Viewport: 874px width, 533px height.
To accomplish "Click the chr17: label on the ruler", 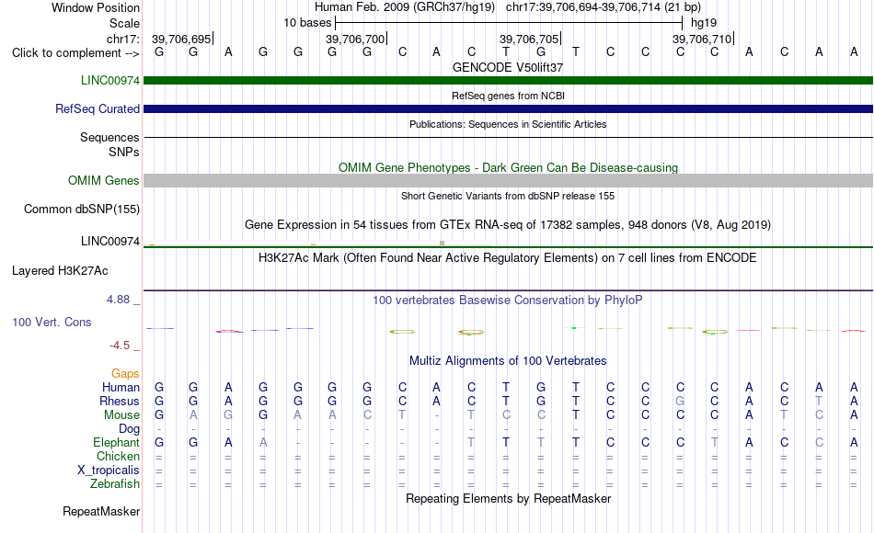I will pos(122,39).
